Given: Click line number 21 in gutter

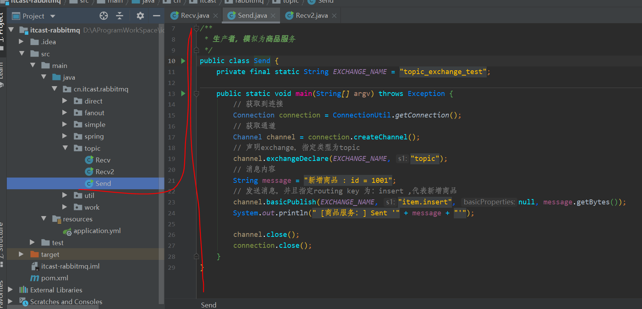Looking at the screenshot, I should (x=172, y=181).
